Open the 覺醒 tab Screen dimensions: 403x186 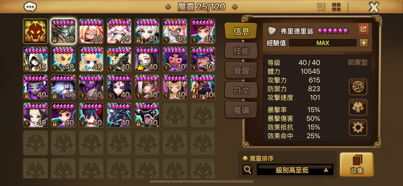coord(241,70)
